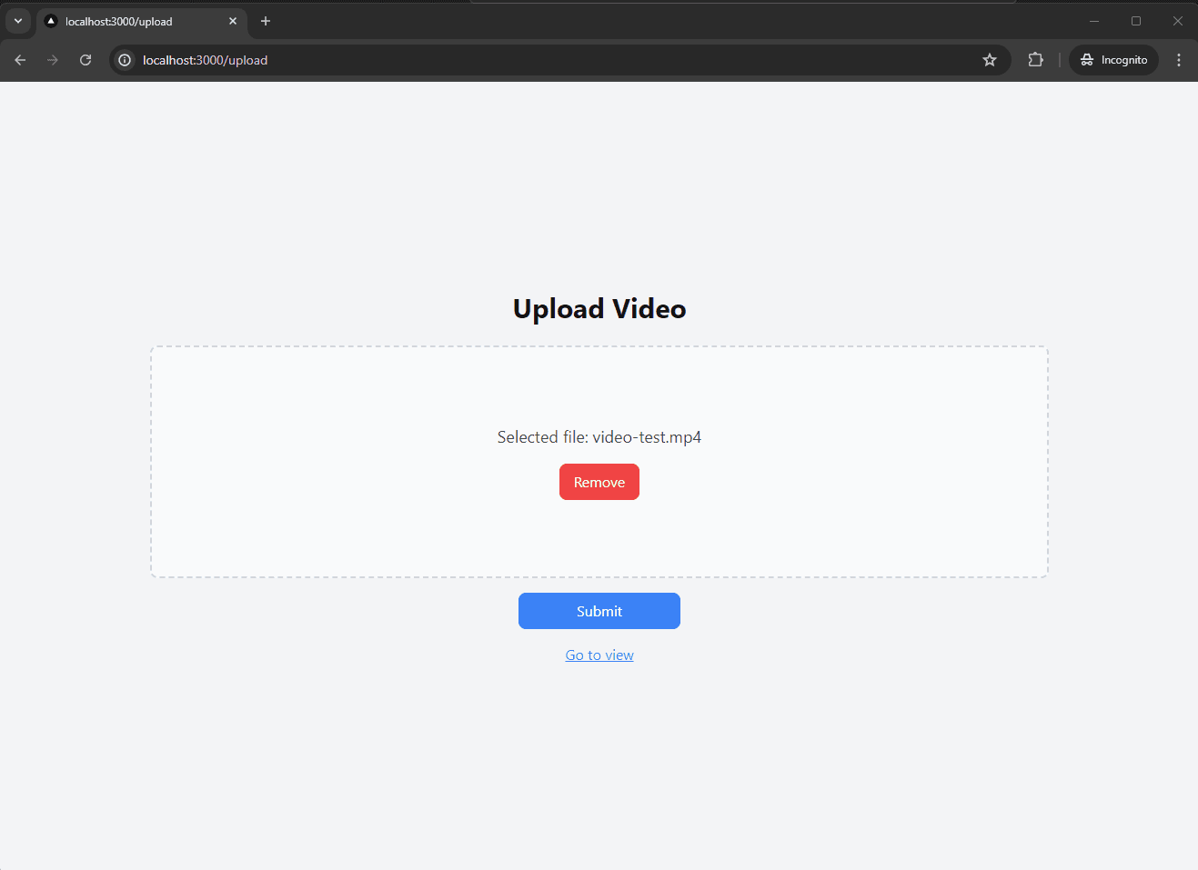
Task: Open the extensions puzzle icon
Action: (1035, 60)
